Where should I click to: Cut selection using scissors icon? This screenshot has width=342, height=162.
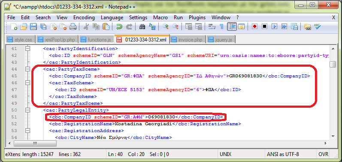tap(86, 27)
